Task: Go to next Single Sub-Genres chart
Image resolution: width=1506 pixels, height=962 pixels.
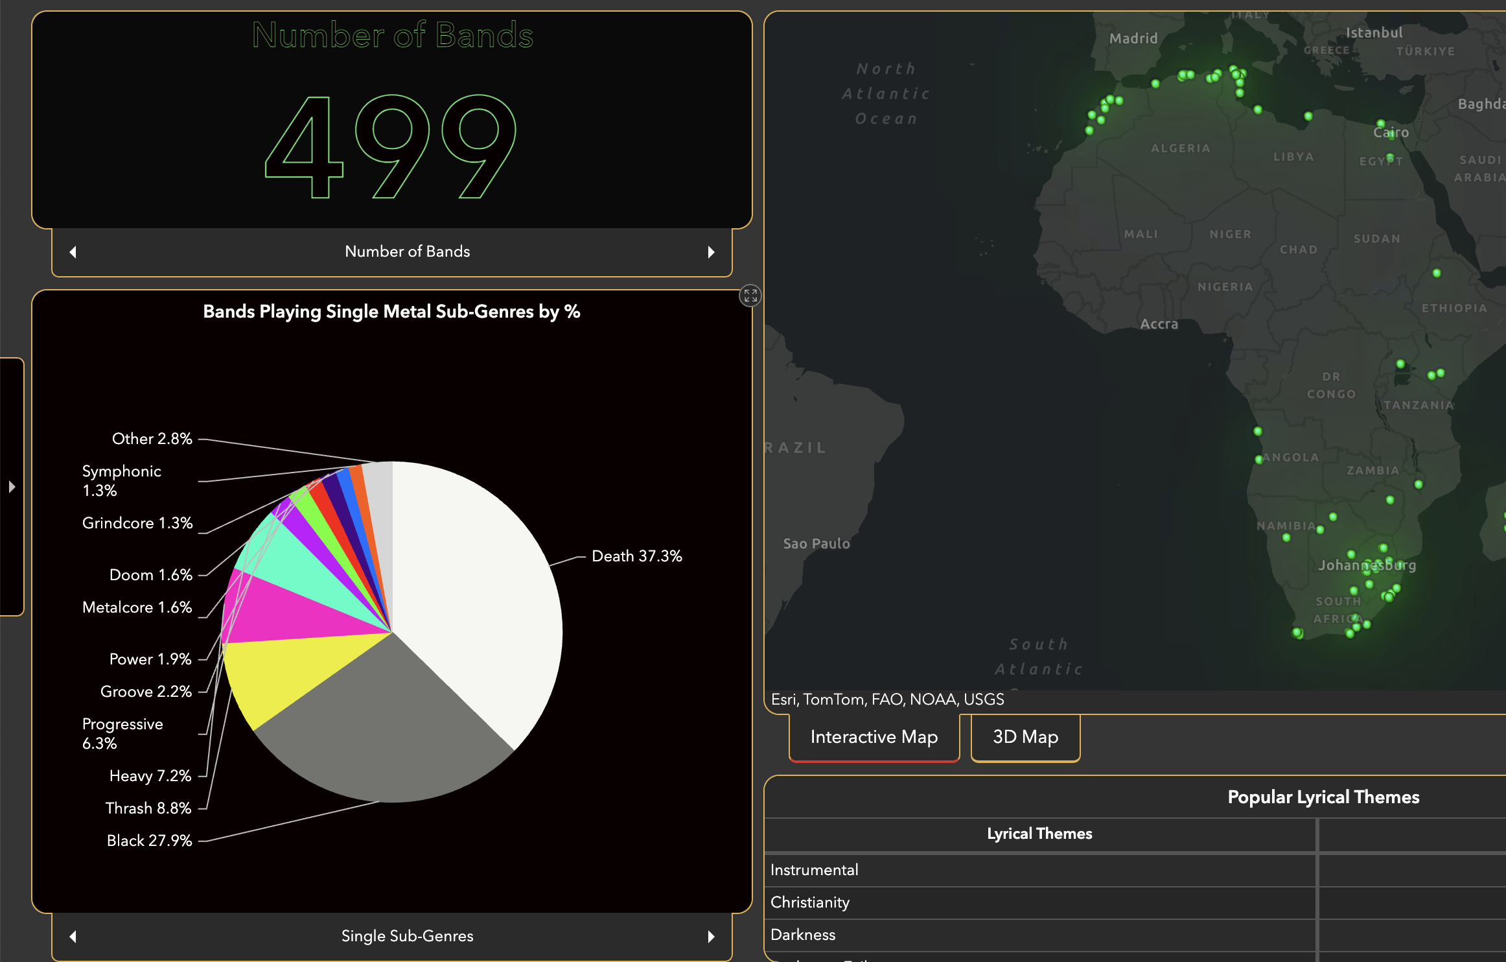Action: pos(711,936)
